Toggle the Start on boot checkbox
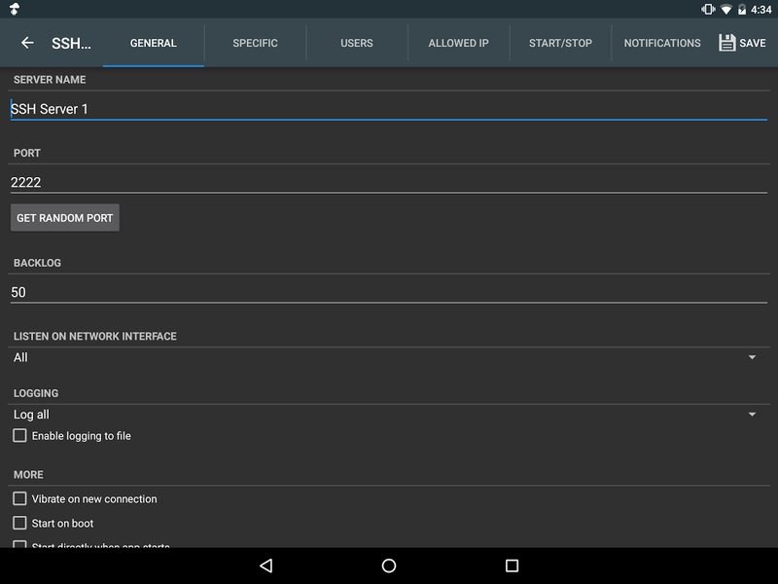The image size is (778, 584). pos(19,523)
